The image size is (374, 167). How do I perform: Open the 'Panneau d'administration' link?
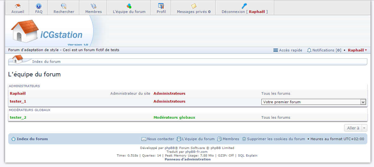click(x=187, y=159)
